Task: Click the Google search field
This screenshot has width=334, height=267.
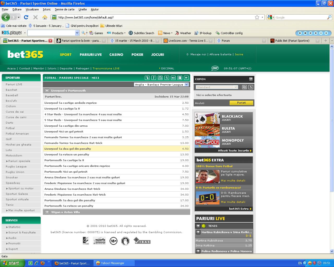Action: click(x=300, y=17)
